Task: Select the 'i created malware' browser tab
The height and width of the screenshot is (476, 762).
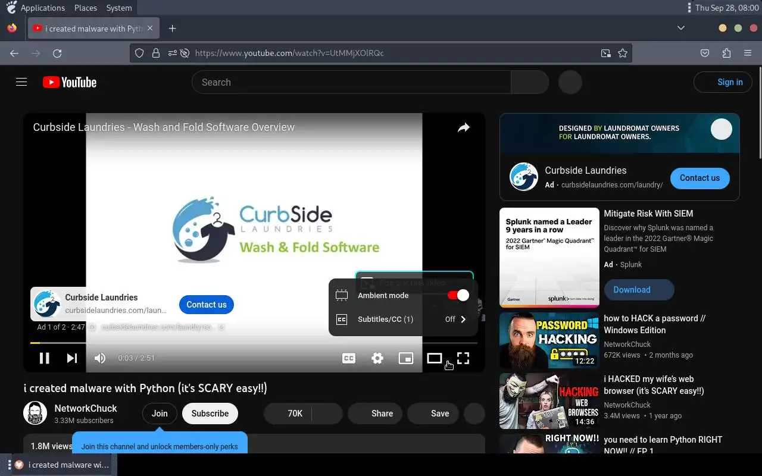Action: 93,29
